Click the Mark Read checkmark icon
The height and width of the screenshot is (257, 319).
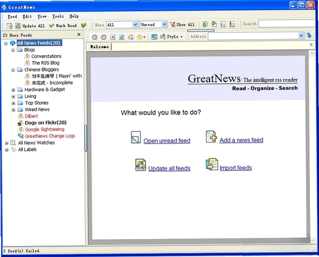tap(52, 25)
